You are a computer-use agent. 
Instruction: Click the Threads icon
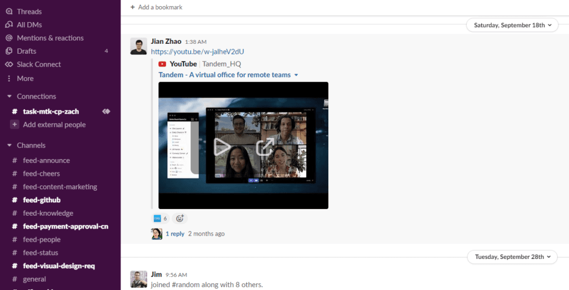[9, 12]
